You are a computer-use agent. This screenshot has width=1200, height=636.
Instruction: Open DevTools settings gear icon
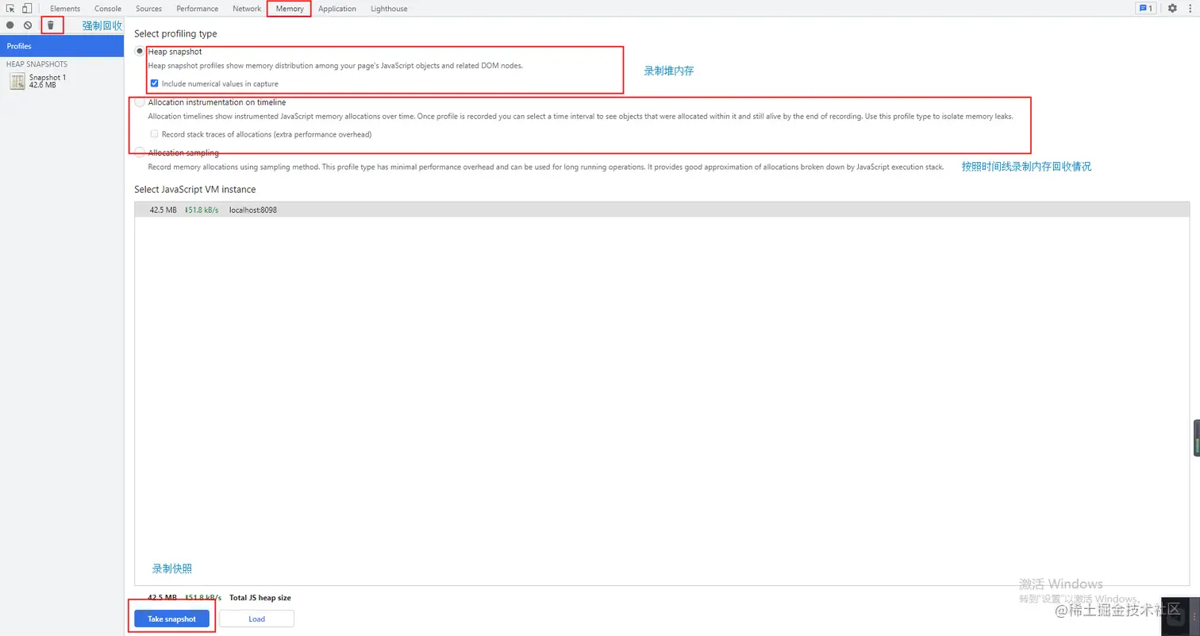click(1173, 9)
